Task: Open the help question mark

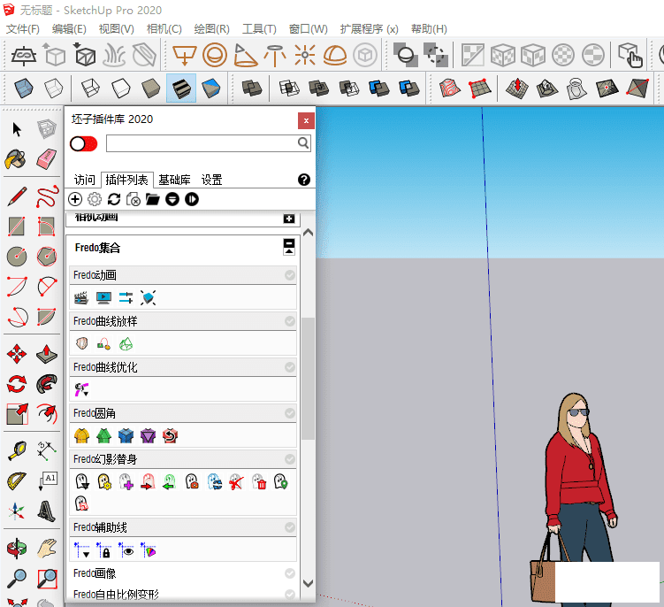Action: pyautogui.click(x=303, y=180)
